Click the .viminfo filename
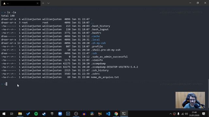 point(97,60)
